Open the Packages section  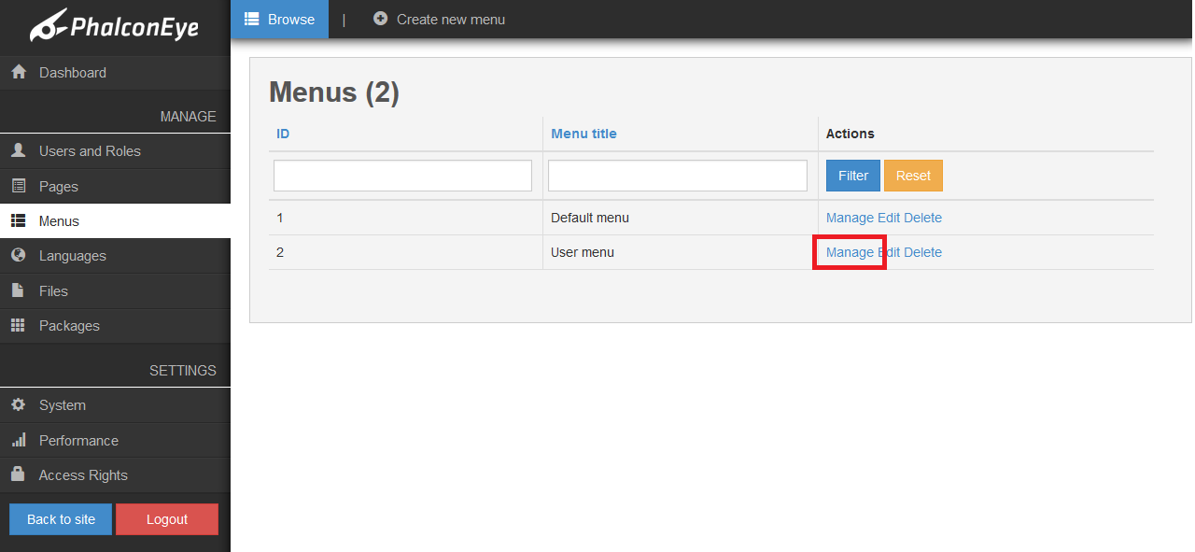pos(115,326)
